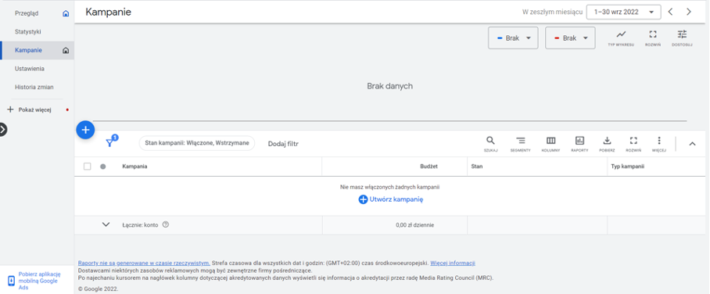This screenshot has height=294, width=710.
Task: Click the Kampanie page title
Action: point(108,13)
